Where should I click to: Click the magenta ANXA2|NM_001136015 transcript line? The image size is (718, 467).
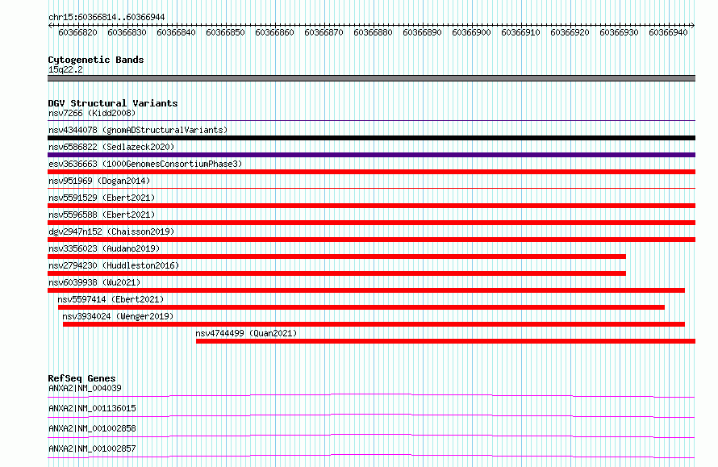click(371, 415)
